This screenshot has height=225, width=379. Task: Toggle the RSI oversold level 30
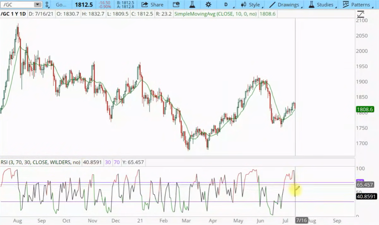108,162
